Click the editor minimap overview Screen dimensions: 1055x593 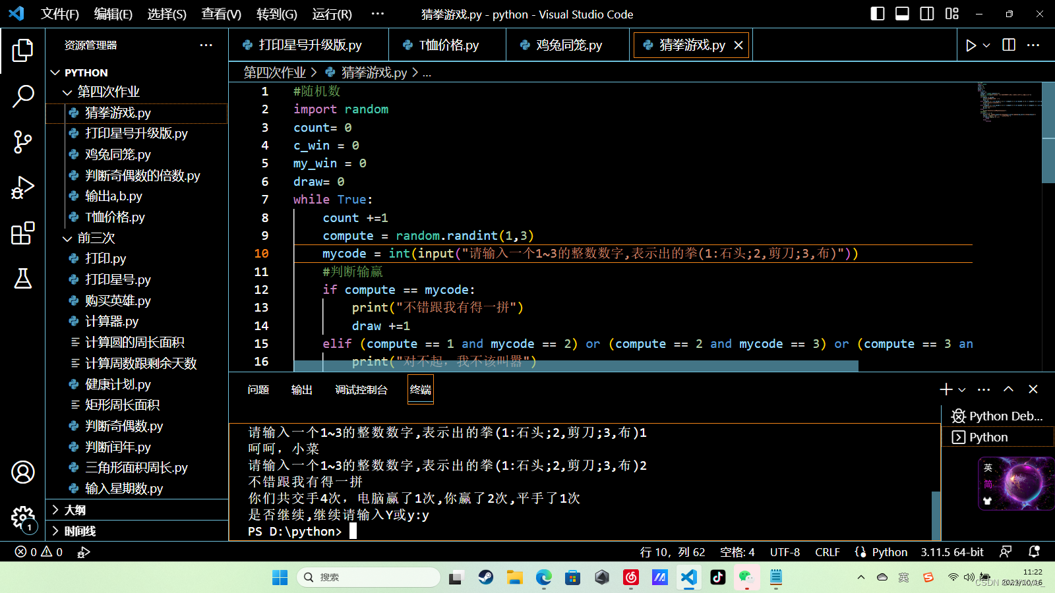click(1009, 102)
